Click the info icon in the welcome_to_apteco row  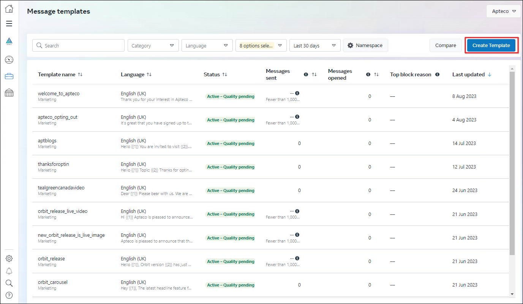[x=297, y=93]
